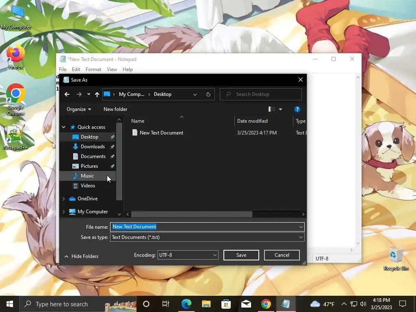416x312 pixels.
Task: Open recent locations dropdown arrow
Action: pos(89,94)
